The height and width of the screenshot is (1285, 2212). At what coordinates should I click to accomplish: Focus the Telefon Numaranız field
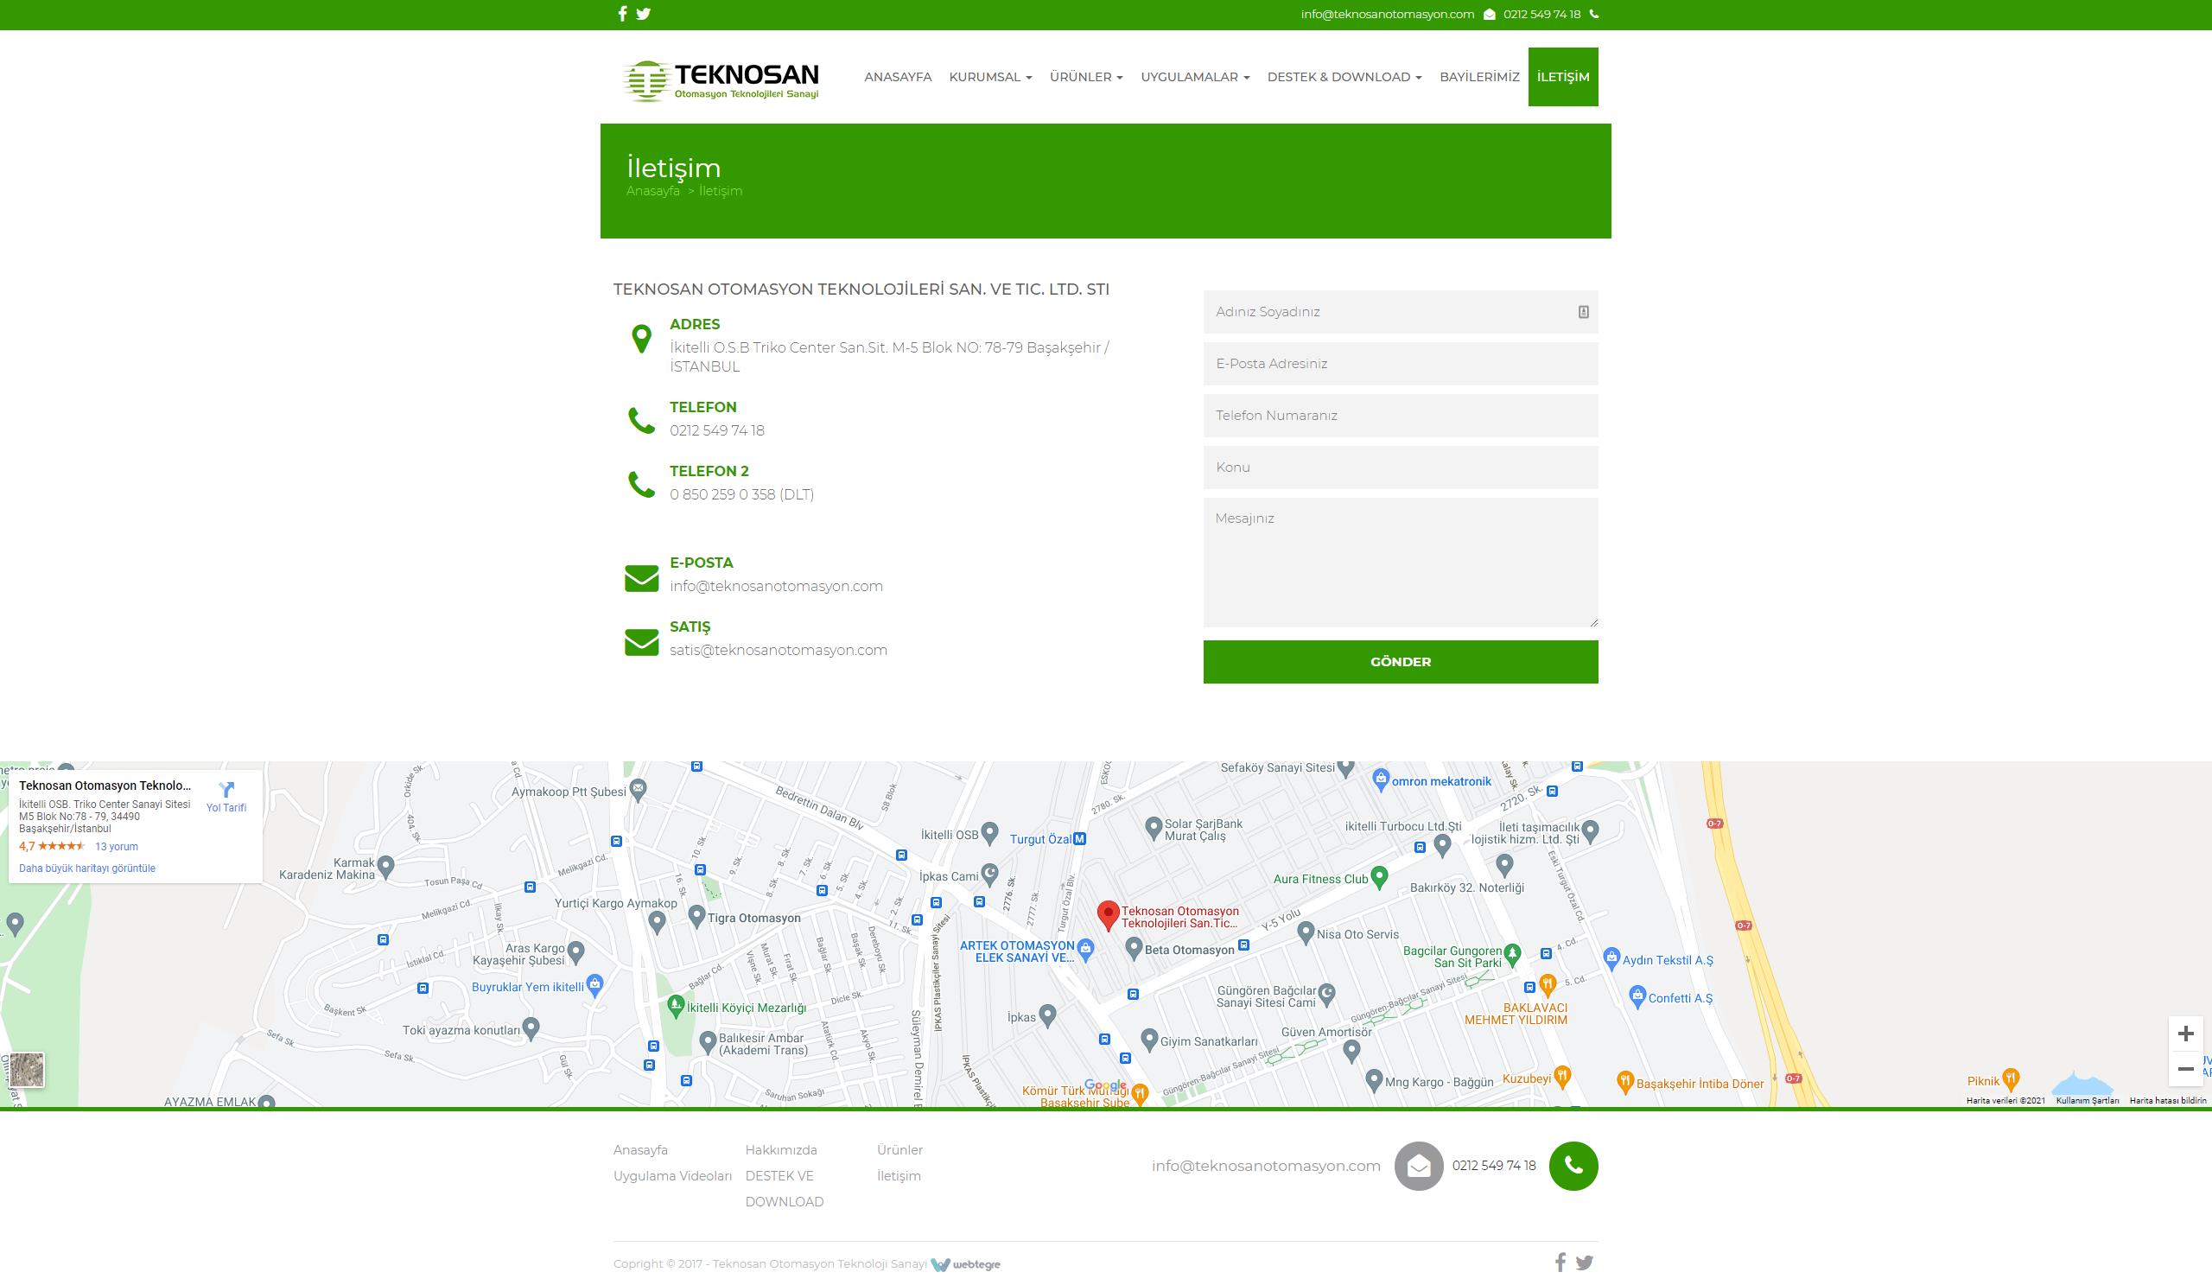1400,415
